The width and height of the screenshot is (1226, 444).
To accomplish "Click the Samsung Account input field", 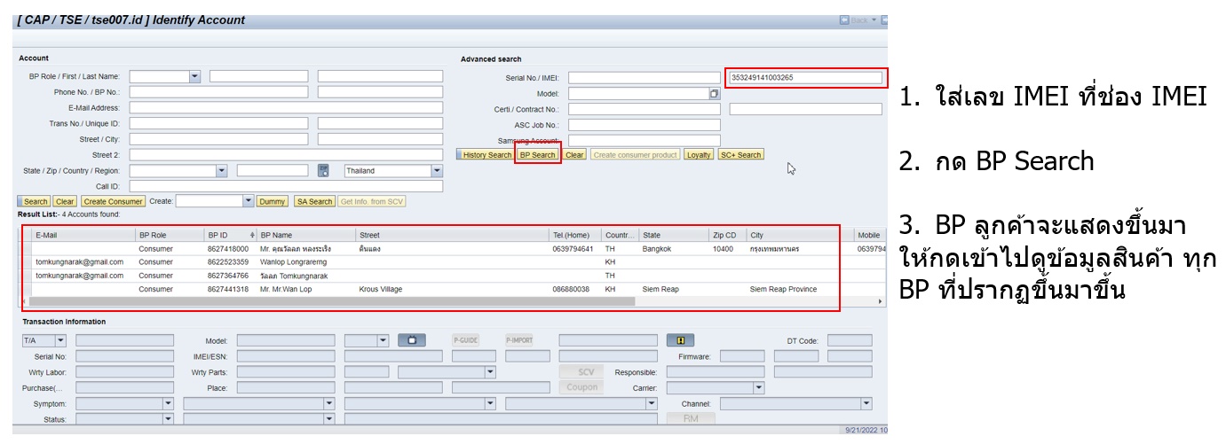I will coord(645,140).
